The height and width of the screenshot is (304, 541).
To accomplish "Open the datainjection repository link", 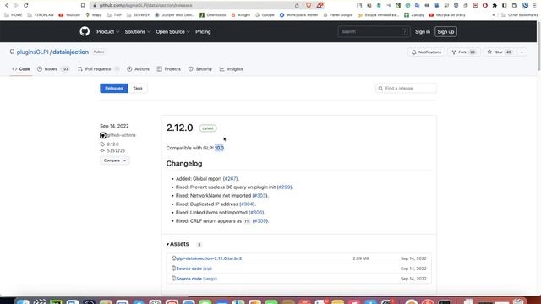I will pyautogui.click(x=70, y=52).
